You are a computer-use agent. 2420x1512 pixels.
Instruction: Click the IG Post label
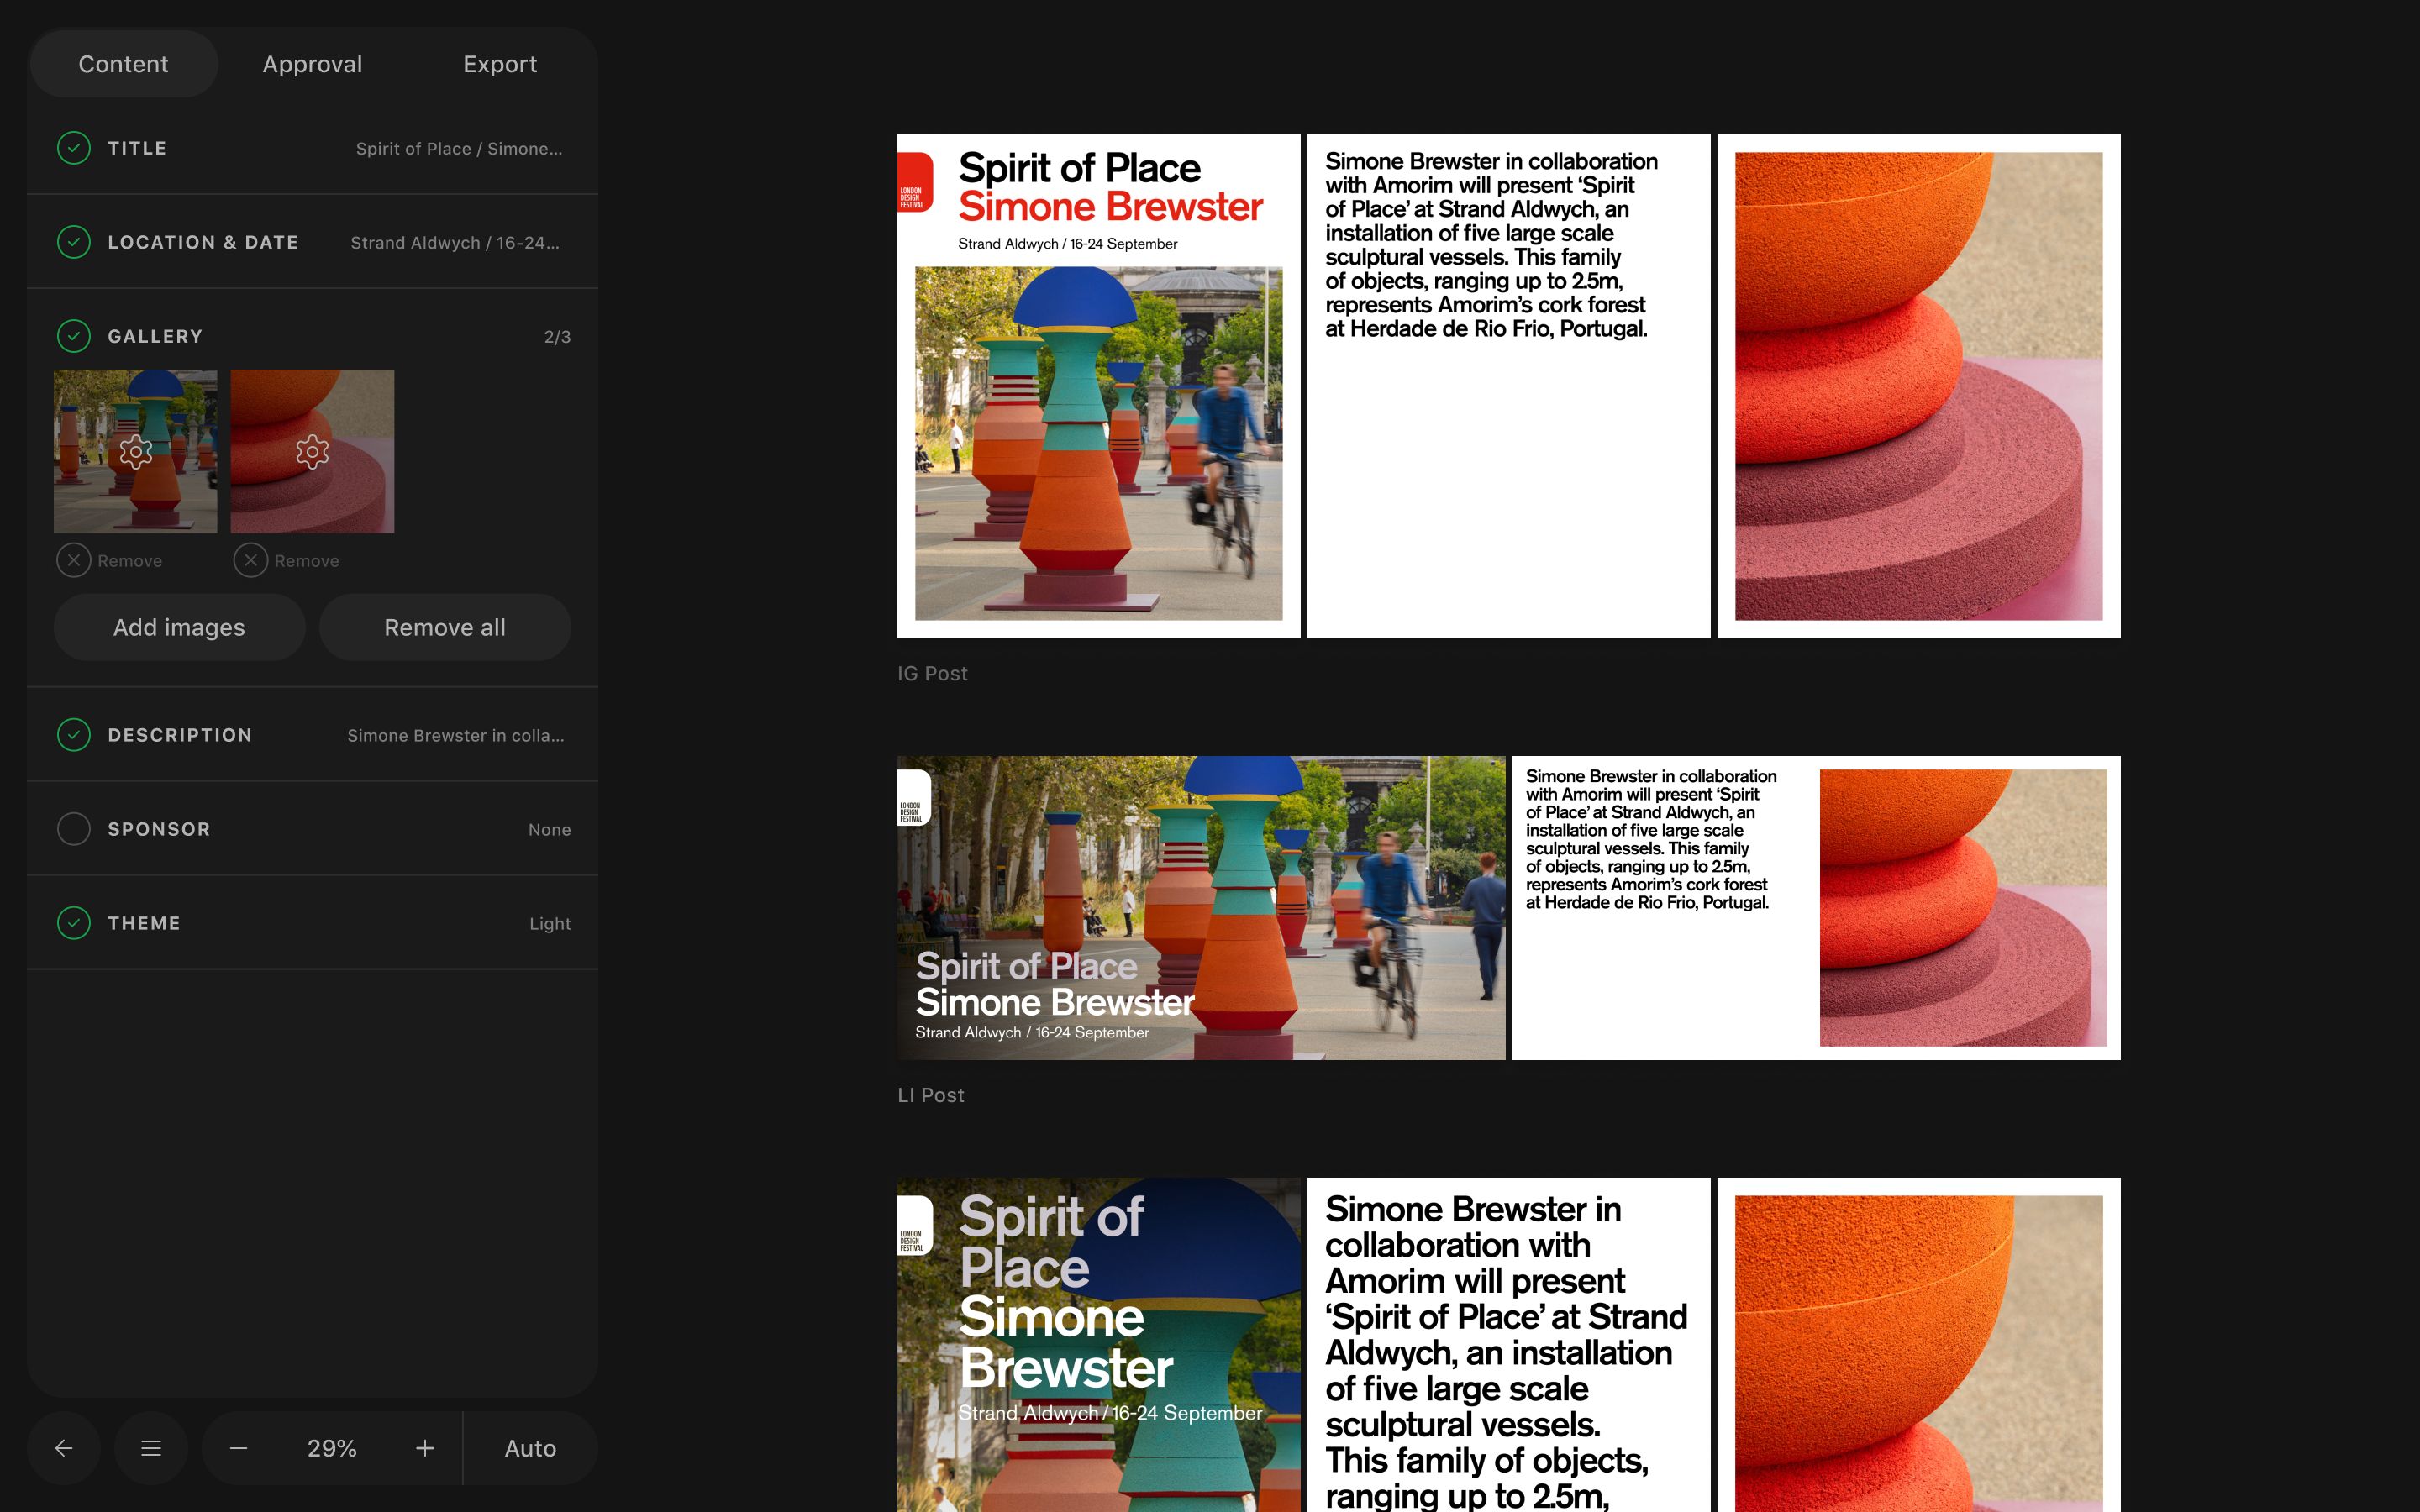click(x=932, y=674)
